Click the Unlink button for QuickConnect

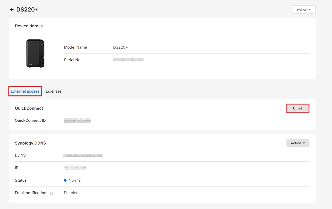(297, 108)
